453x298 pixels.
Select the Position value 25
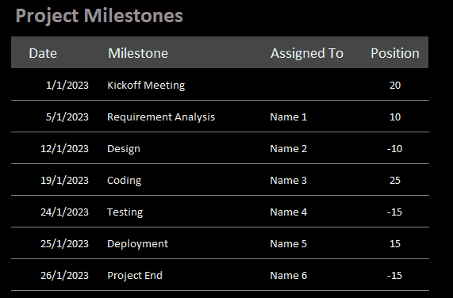point(395,180)
